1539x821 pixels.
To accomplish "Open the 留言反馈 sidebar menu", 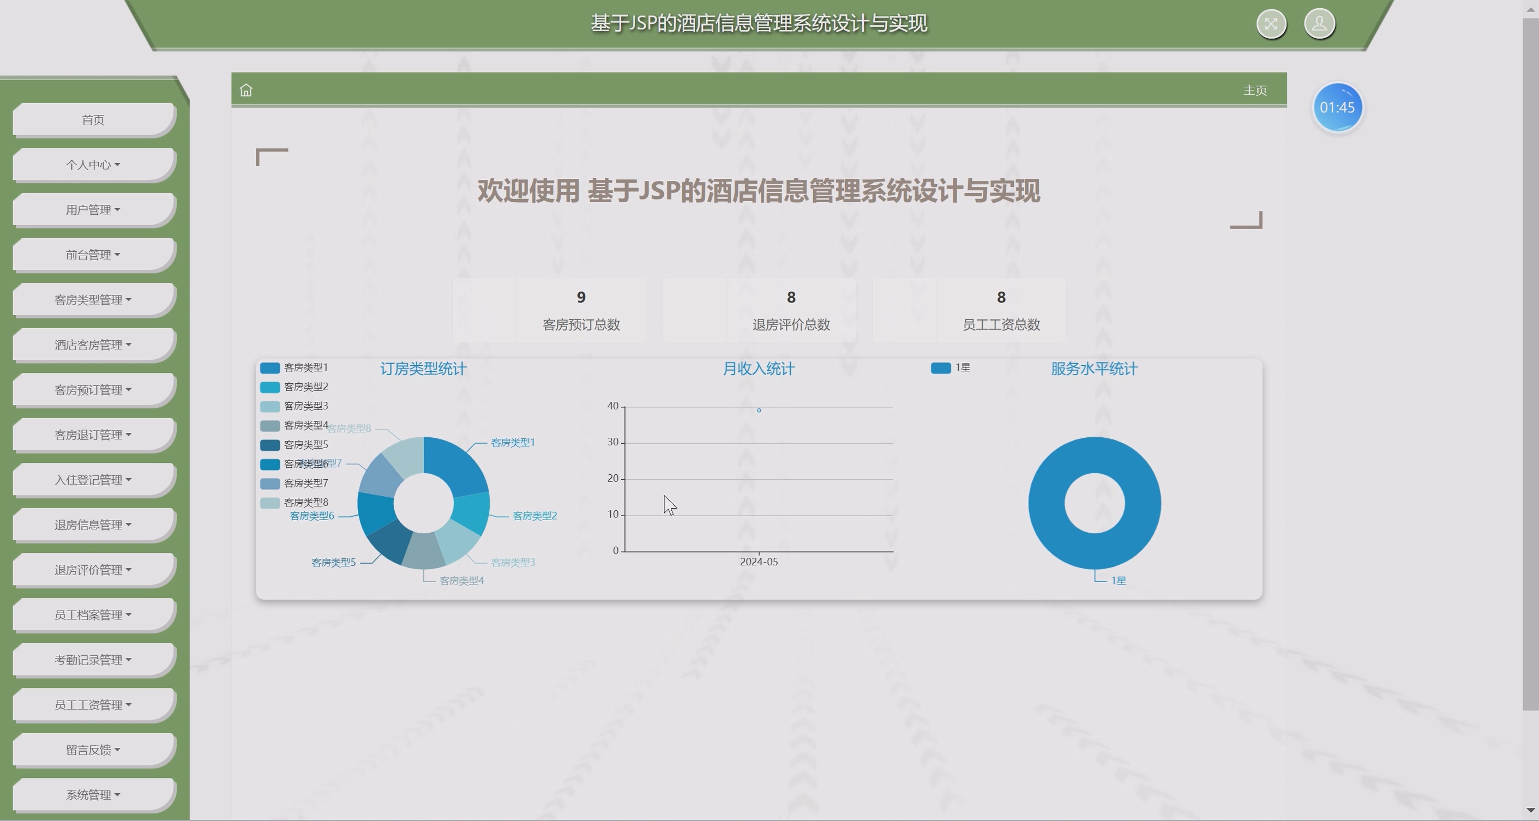I will pyautogui.click(x=93, y=750).
